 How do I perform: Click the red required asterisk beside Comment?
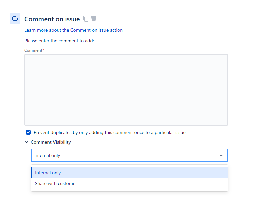coord(44,49)
